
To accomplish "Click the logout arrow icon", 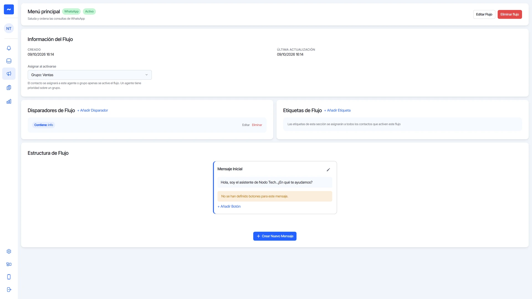I will (x=9, y=290).
